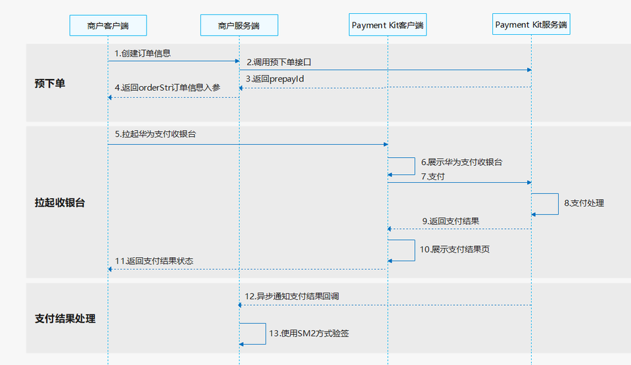Select the 商户服务端 participant box
Image resolution: width=631 pixels, height=365 pixels.
coord(239,26)
